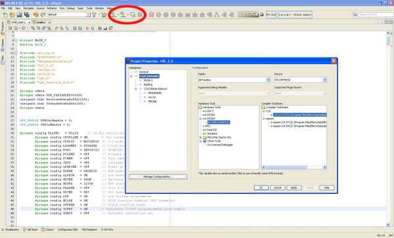Click the Undo arrow in toolbar

[35, 15]
